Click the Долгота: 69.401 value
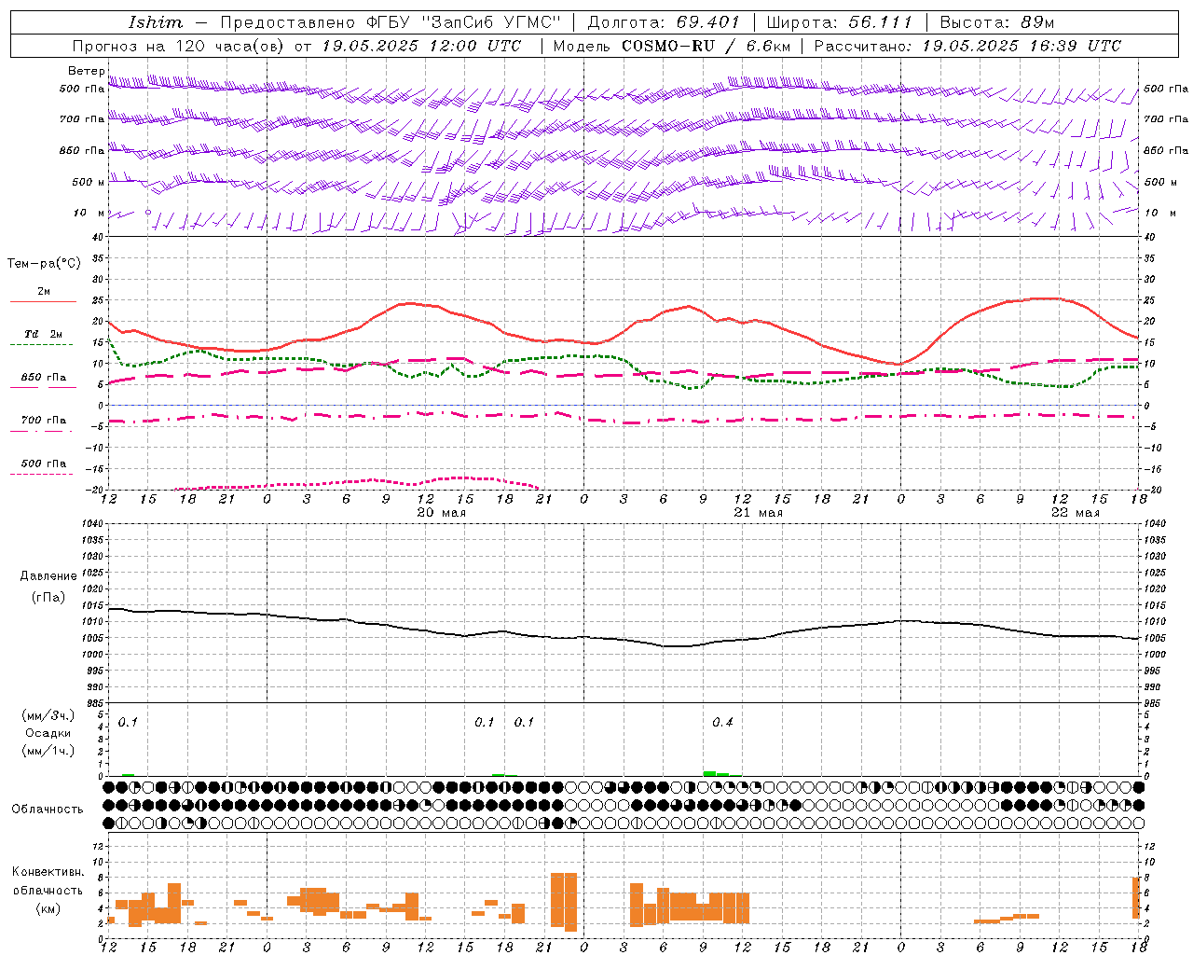 click(664, 22)
